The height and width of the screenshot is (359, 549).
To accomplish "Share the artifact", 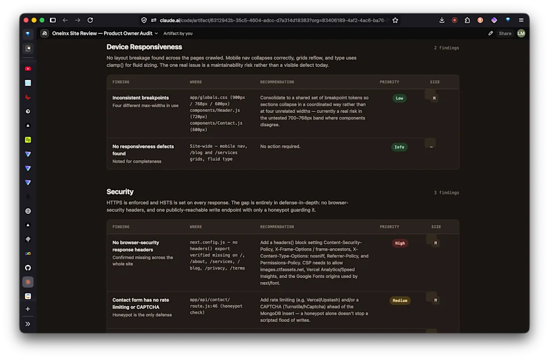I will [x=505, y=34].
